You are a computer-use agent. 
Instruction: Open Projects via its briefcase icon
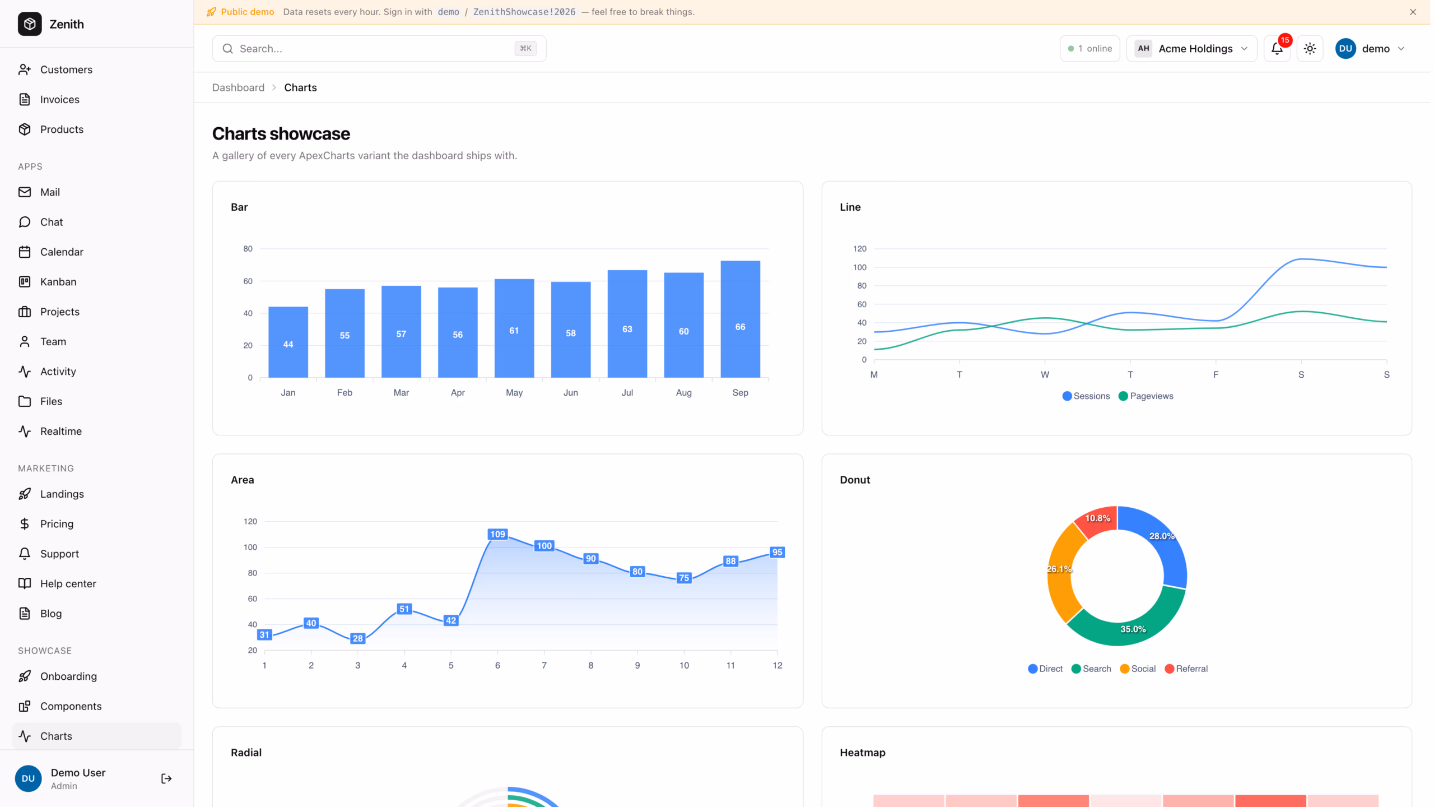(x=25, y=312)
